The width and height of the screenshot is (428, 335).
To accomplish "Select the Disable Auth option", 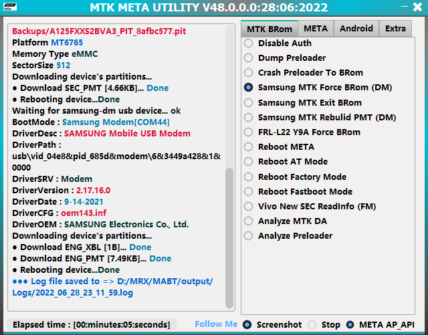I will [278, 43].
